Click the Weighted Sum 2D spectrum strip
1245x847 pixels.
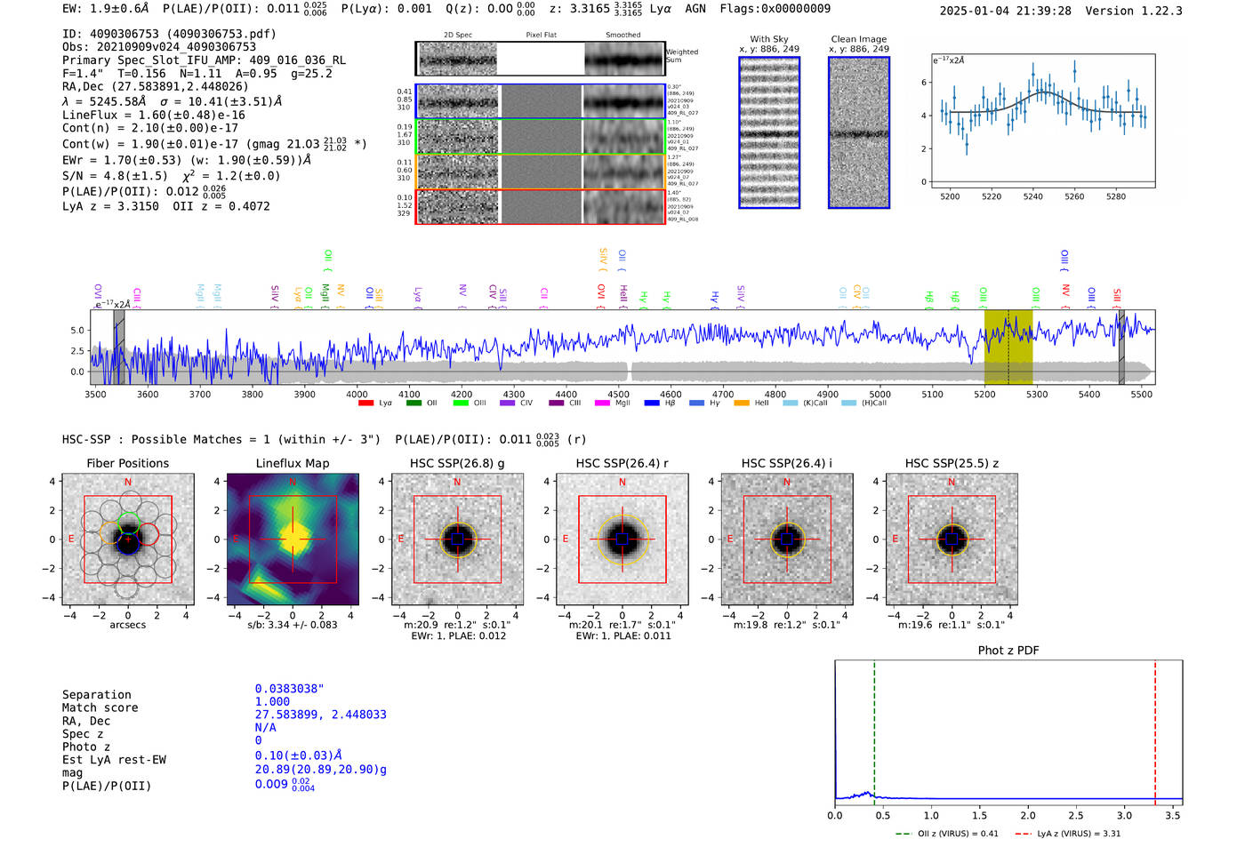point(541,59)
